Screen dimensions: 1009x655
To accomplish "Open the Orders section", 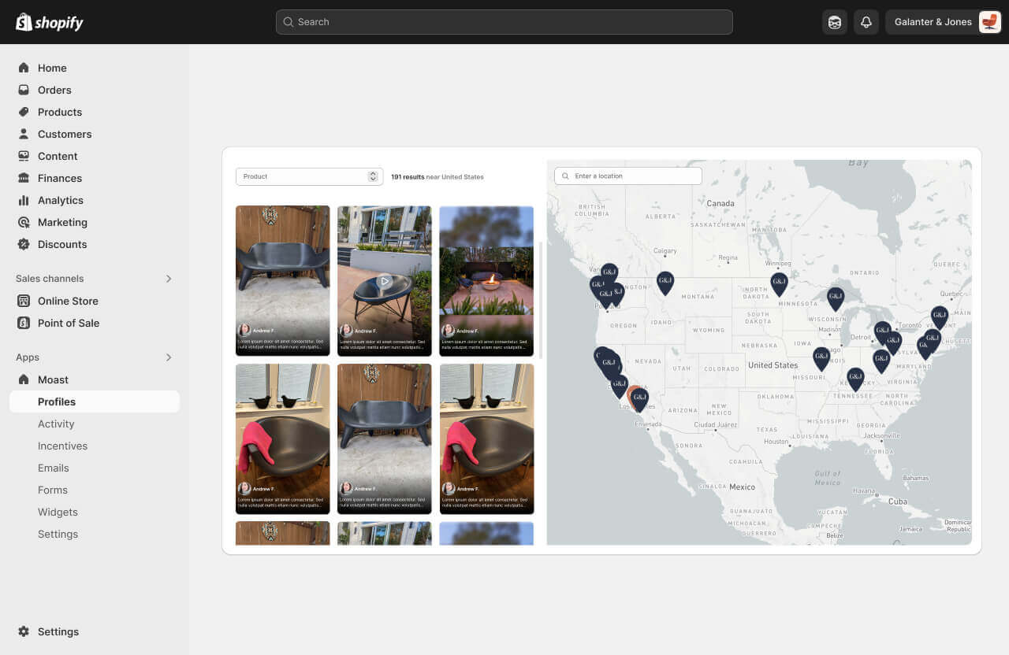I will coord(54,90).
